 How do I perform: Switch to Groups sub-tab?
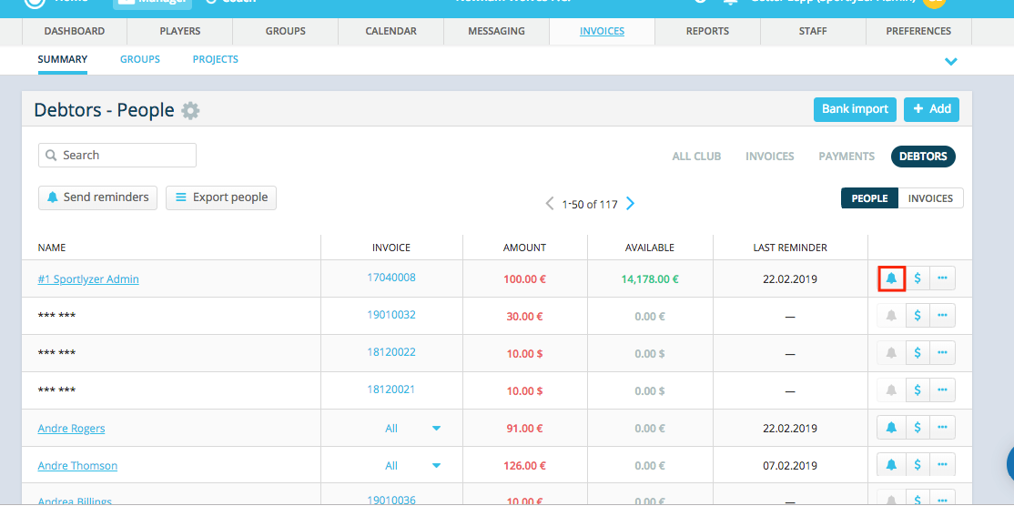pyautogui.click(x=139, y=59)
